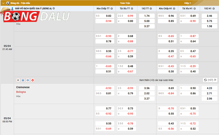Click the red flame hot match icon
219x135 pixels.
33,80
